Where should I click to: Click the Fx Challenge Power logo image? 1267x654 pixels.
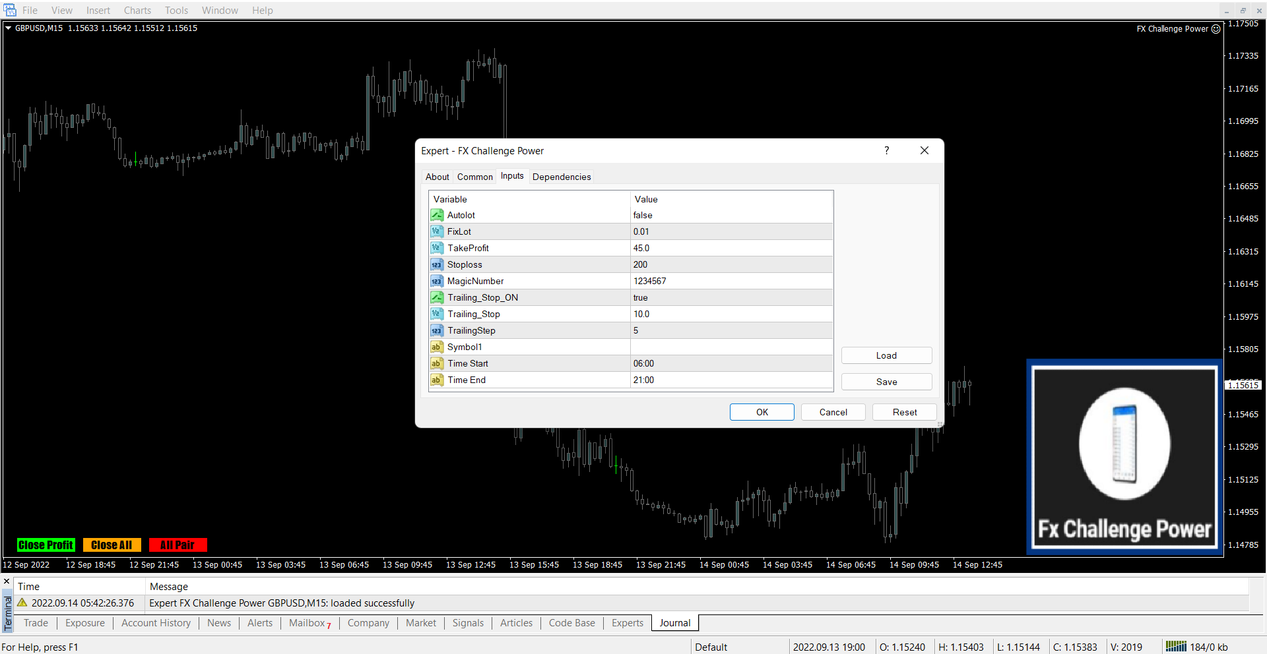(x=1124, y=456)
